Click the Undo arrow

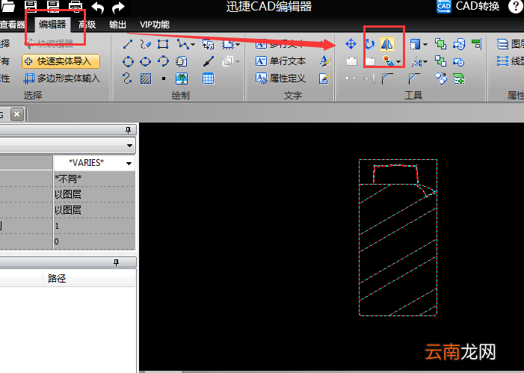[x=98, y=7]
